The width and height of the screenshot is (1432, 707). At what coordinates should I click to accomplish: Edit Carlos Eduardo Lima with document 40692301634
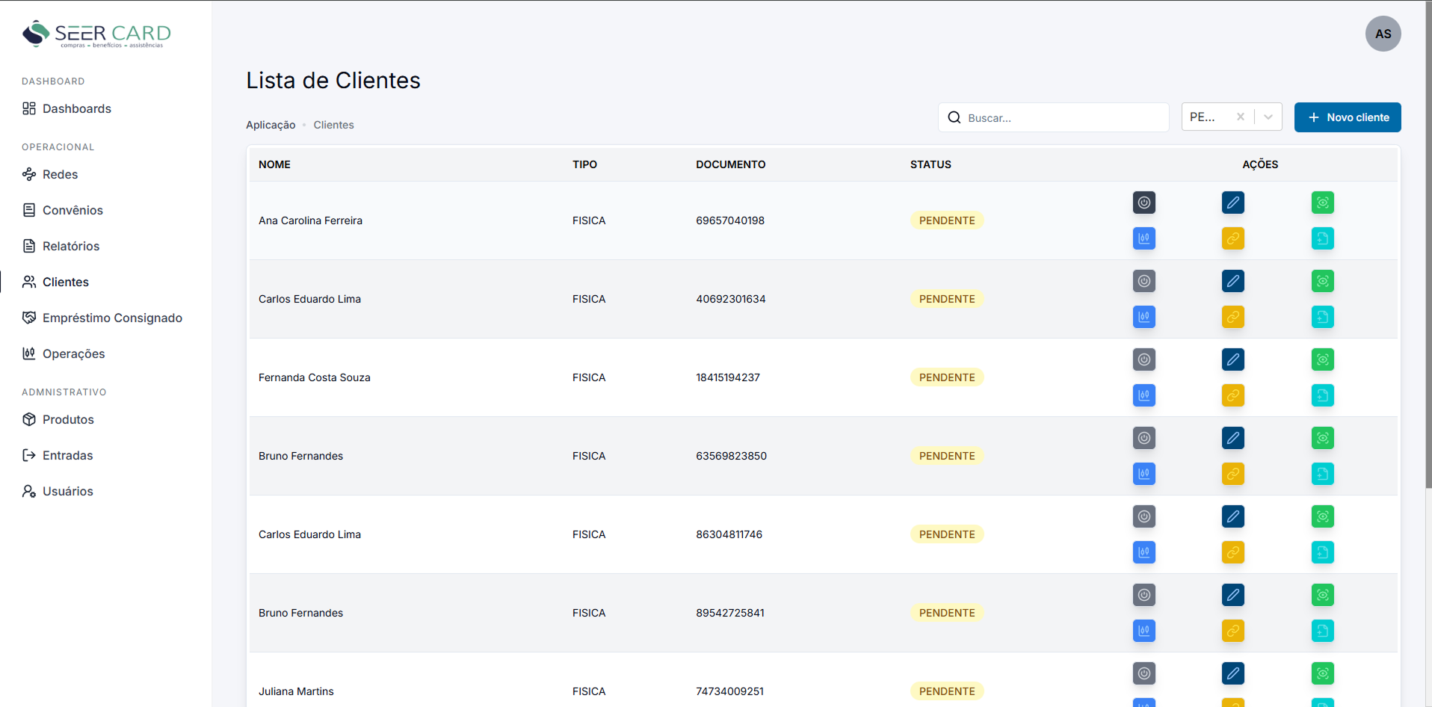coord(1232,281)
